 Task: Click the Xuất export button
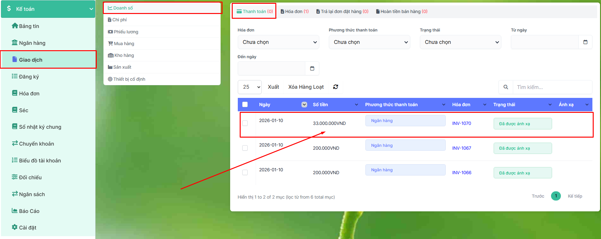click(273, 87)
